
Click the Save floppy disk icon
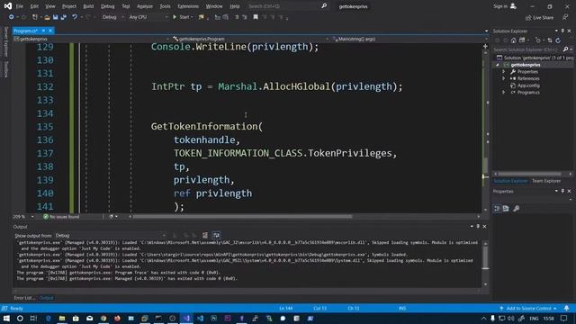point(55,17)
